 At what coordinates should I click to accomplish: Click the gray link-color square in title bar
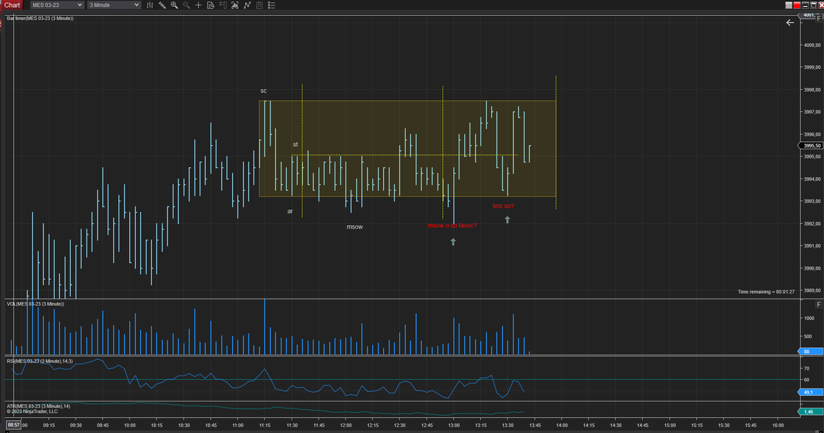(789, 5)
